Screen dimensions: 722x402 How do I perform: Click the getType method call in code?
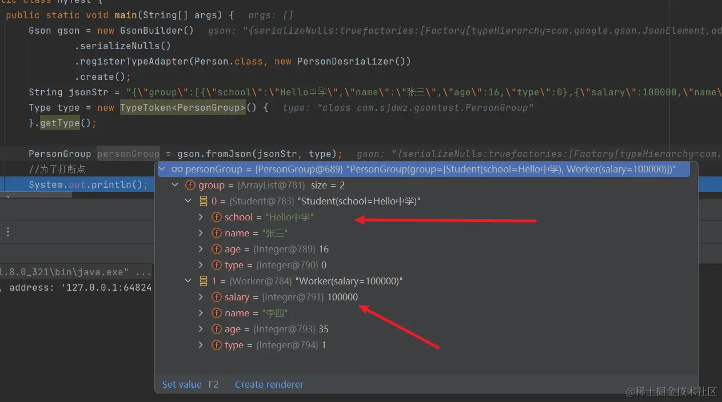tap(59, 123)
